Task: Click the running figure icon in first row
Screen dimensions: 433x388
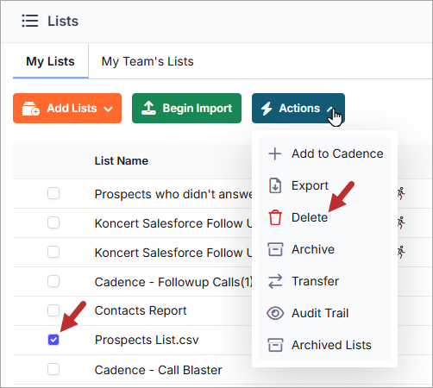Action: coord(401,193)
